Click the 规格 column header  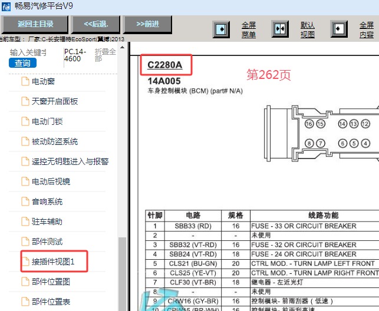[x=236, y=216]
